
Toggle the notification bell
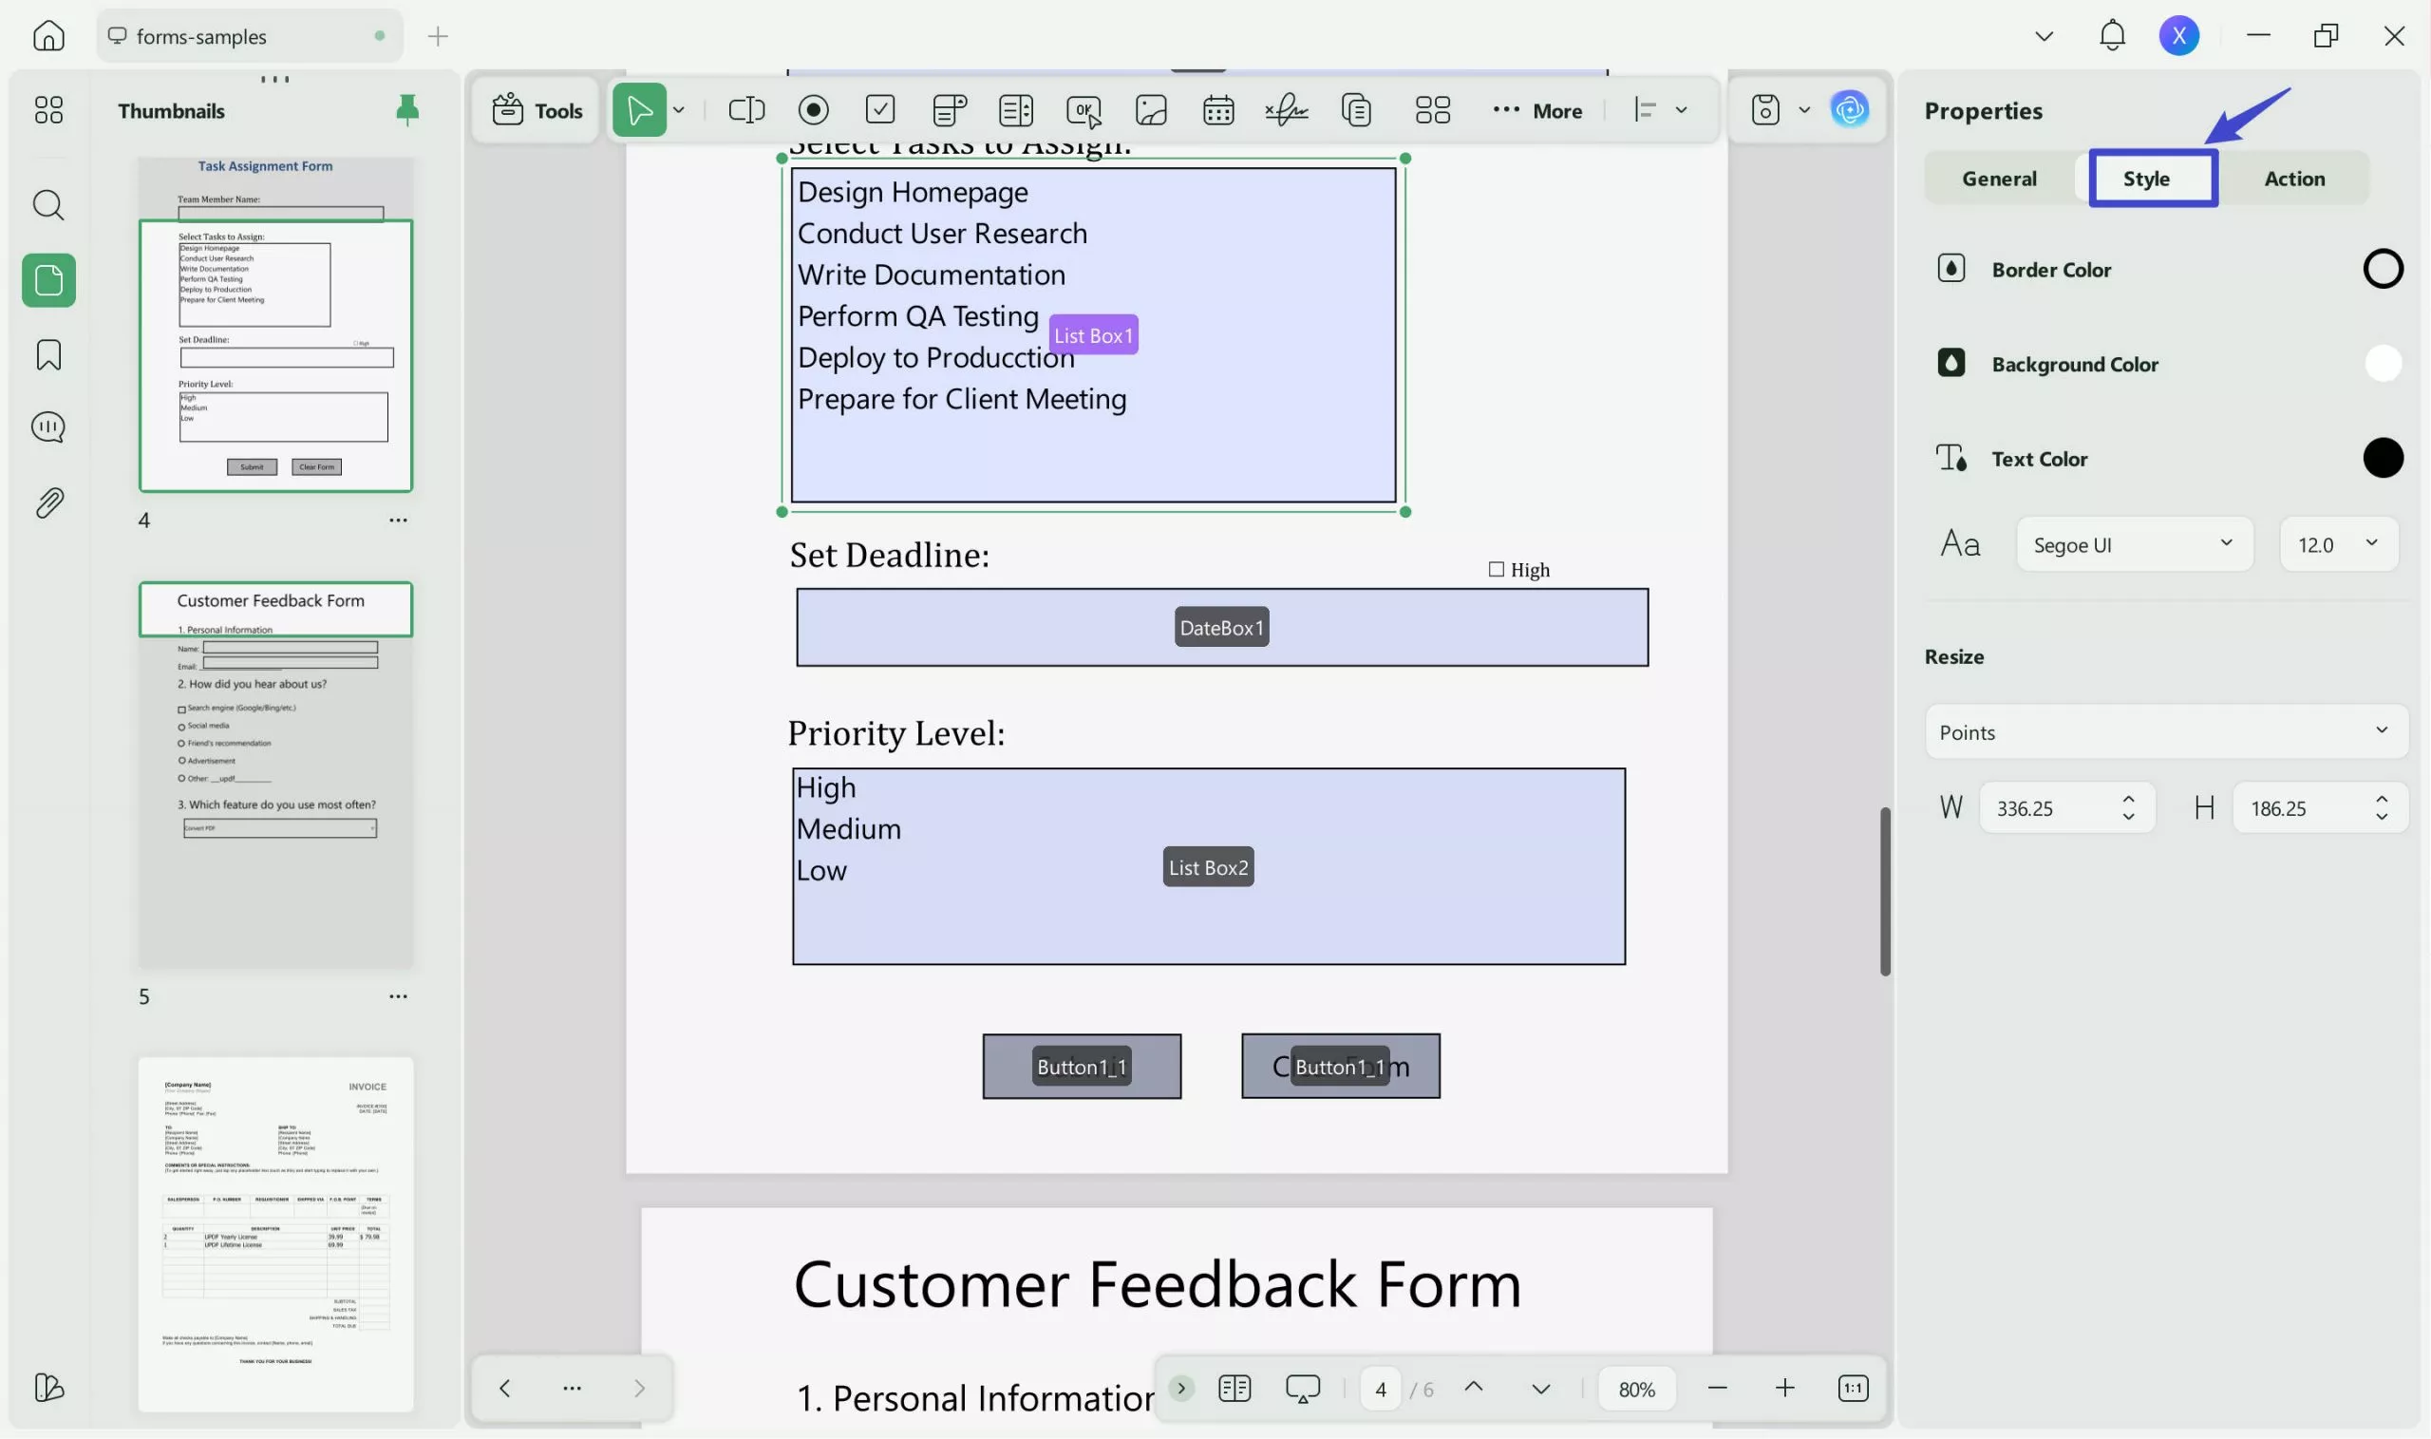[x=2112, y=35]
